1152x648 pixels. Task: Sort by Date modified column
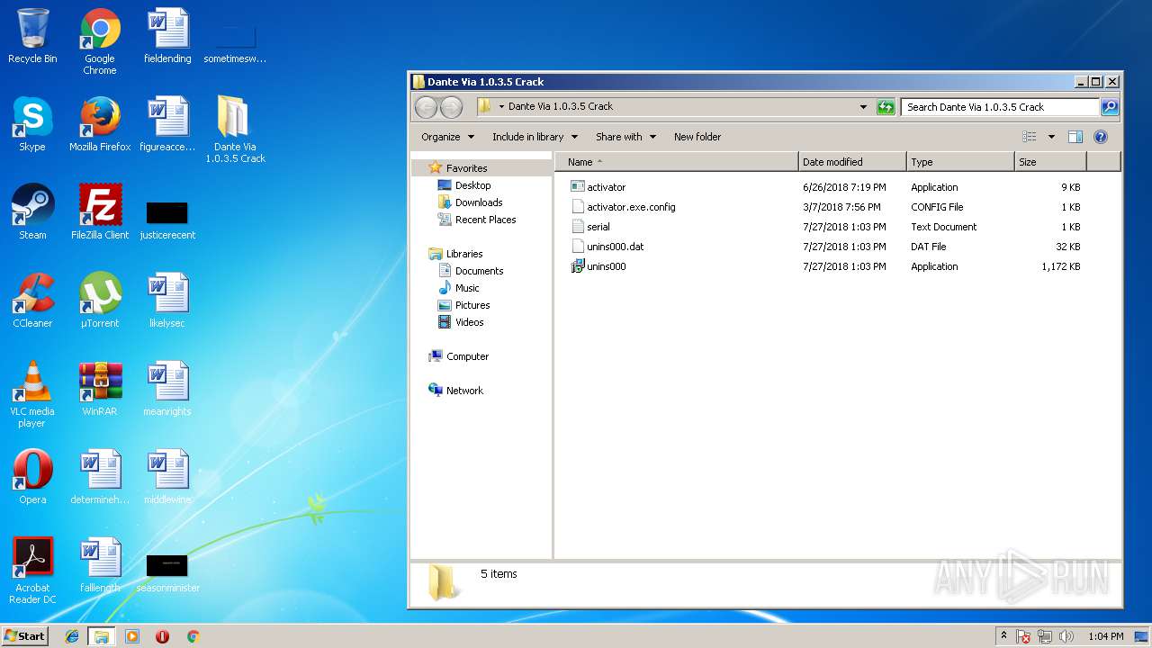point(852,162)
